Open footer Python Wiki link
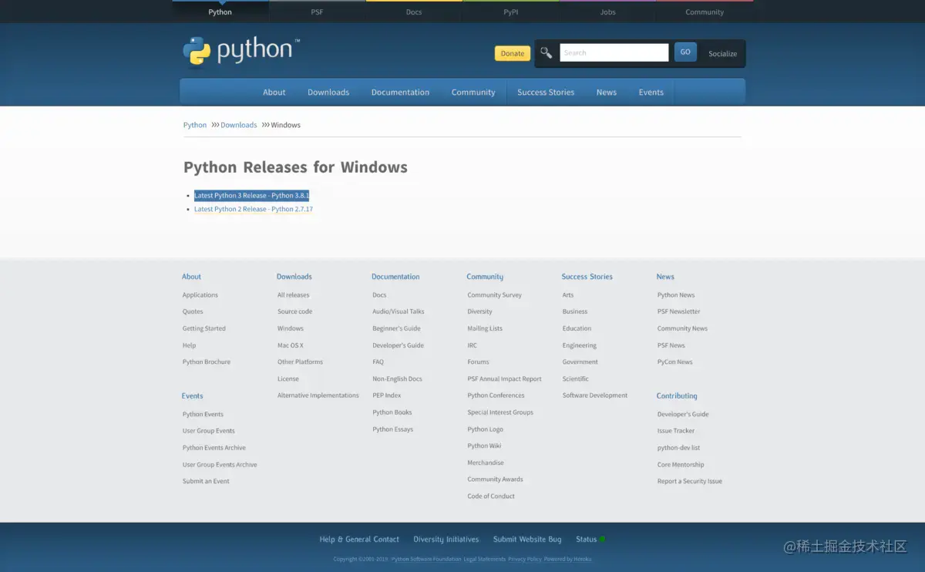This screenshot has width=925, height=572. coord(484,446)
